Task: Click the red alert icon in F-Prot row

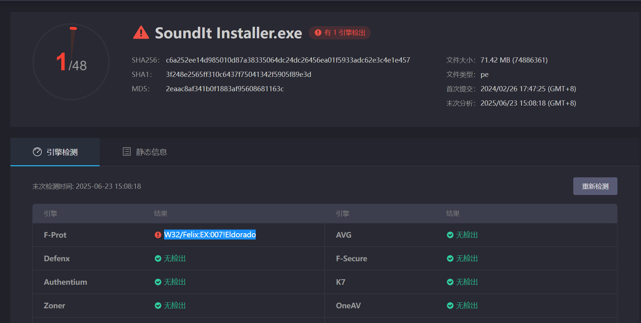Action: pos(158,235)
